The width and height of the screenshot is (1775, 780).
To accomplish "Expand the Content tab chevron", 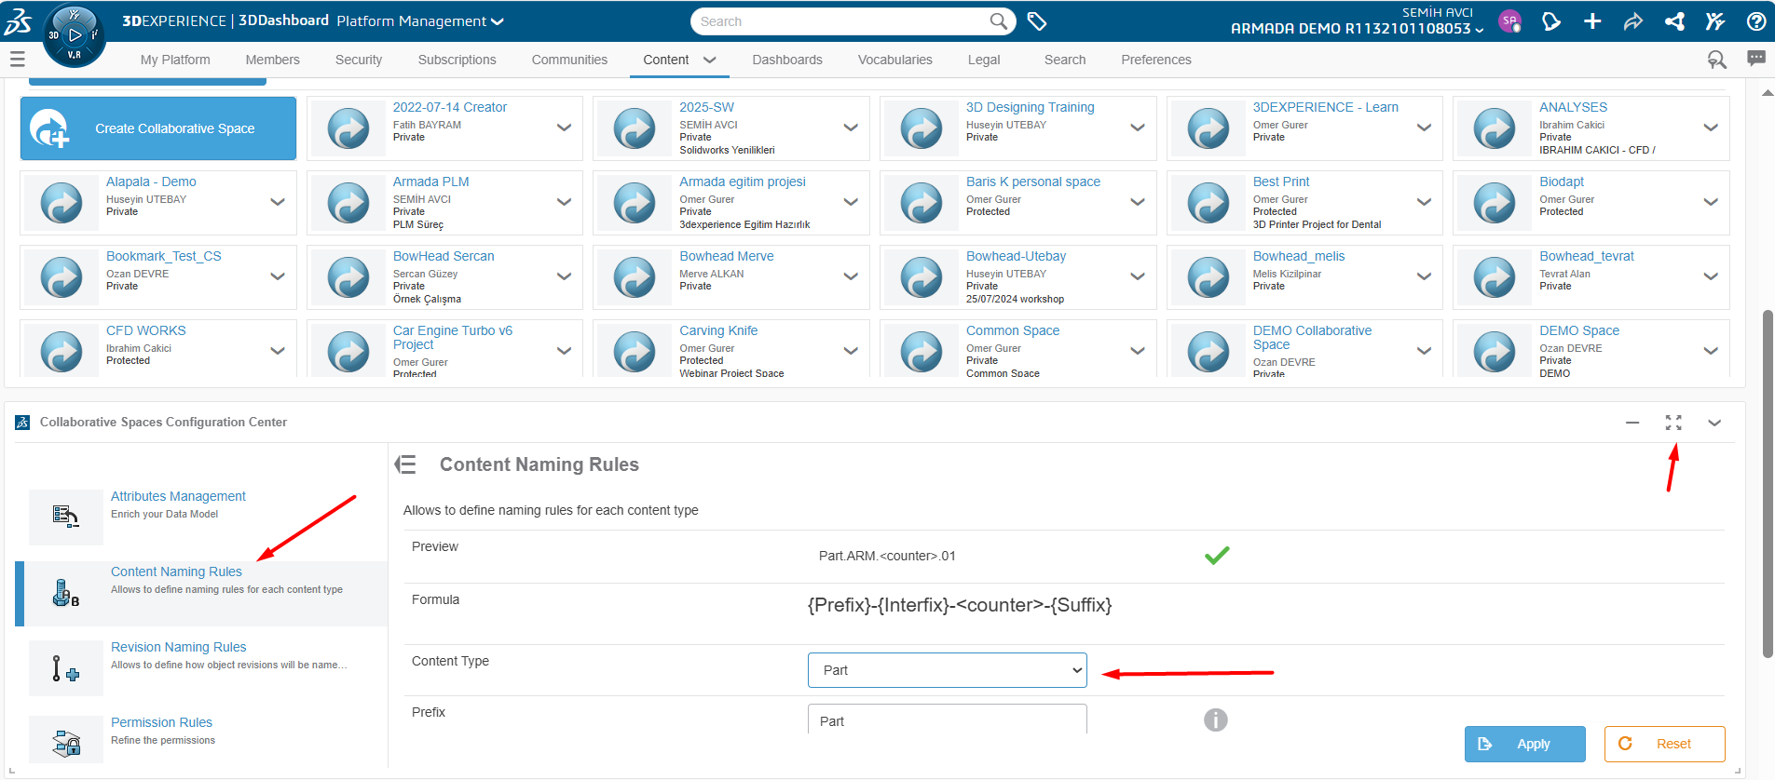I will [710, 60].
